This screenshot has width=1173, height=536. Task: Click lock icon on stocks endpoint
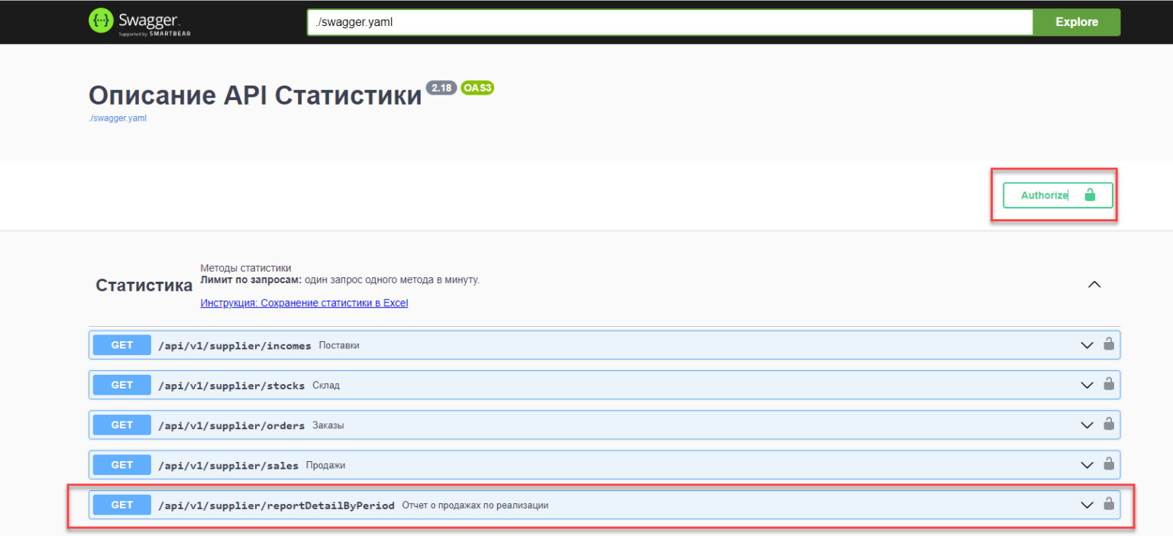tap(1108, 384)
